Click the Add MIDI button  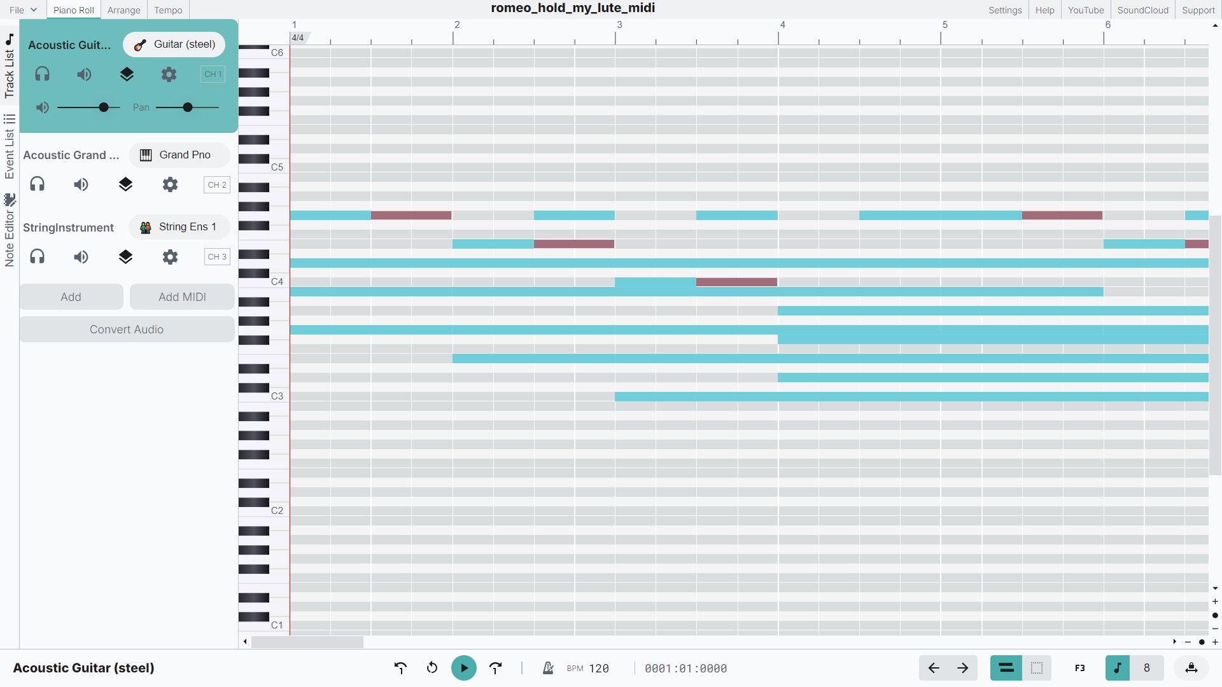coord(182,296)
